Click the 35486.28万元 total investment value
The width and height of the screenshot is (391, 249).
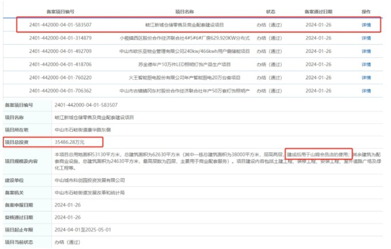(x=70, y=142)
